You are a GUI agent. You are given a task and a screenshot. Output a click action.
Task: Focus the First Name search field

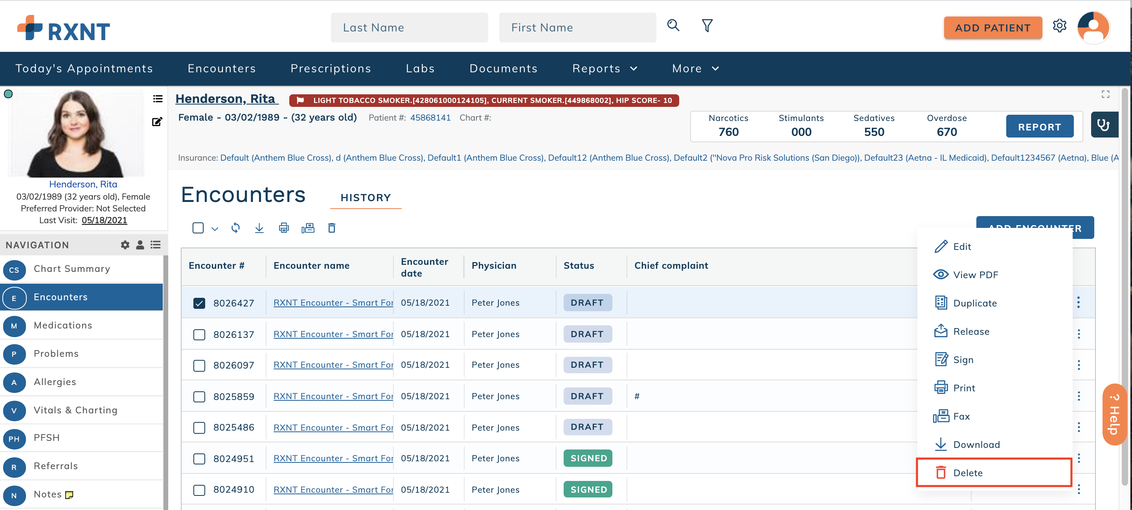click(x=577, y=27)
